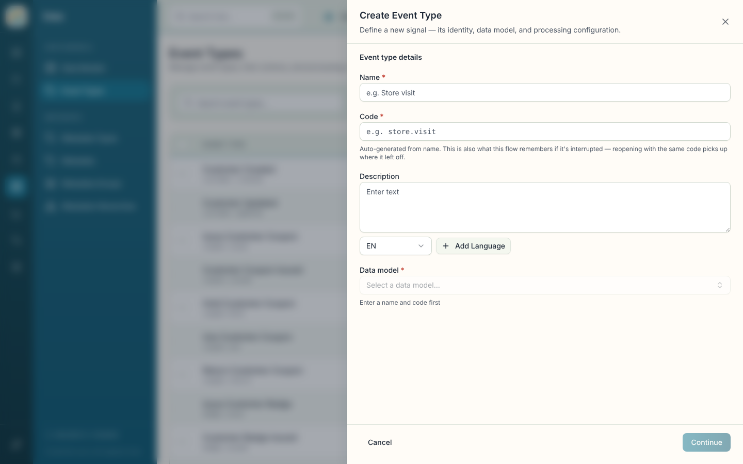Click the Add Language button
Image resolution: width=743 pixels, height=464 pixels.
click(x=474, y=246)
